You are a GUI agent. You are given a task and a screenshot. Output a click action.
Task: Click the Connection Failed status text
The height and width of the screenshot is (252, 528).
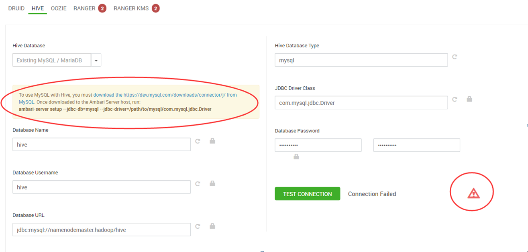point(372,194)
